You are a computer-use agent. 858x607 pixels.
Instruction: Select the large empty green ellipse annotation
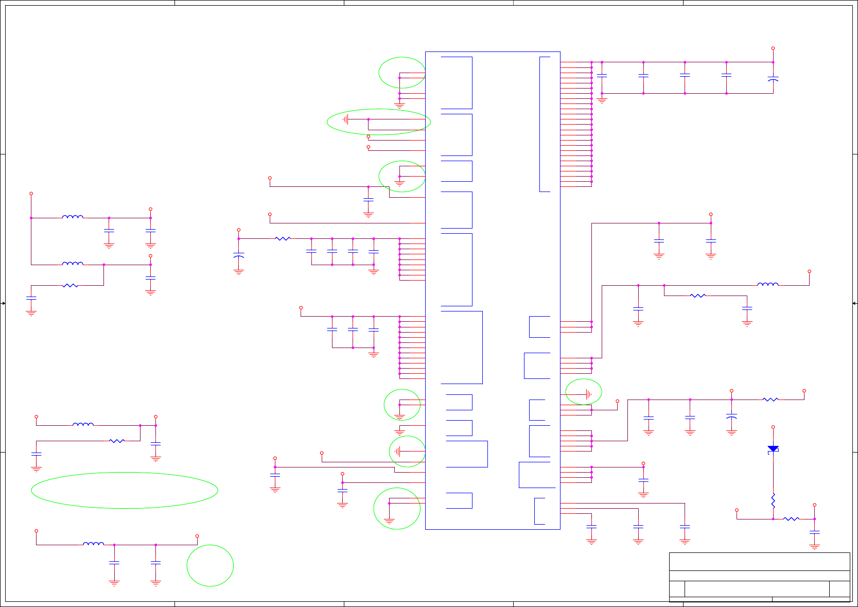click(125, 490)
